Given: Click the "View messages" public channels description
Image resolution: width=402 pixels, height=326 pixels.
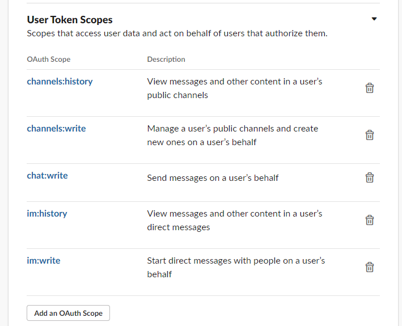Looking at the screenshot, I should (234, 88).
